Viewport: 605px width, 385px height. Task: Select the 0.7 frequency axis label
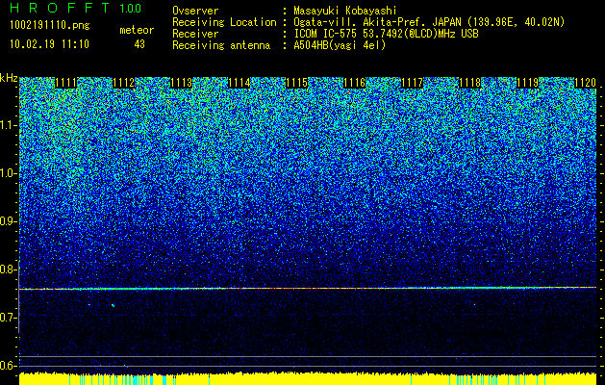tap(8, 318)
